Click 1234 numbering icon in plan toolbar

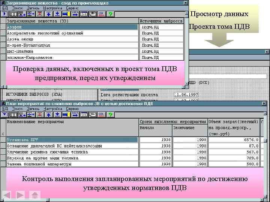(75, 114)
